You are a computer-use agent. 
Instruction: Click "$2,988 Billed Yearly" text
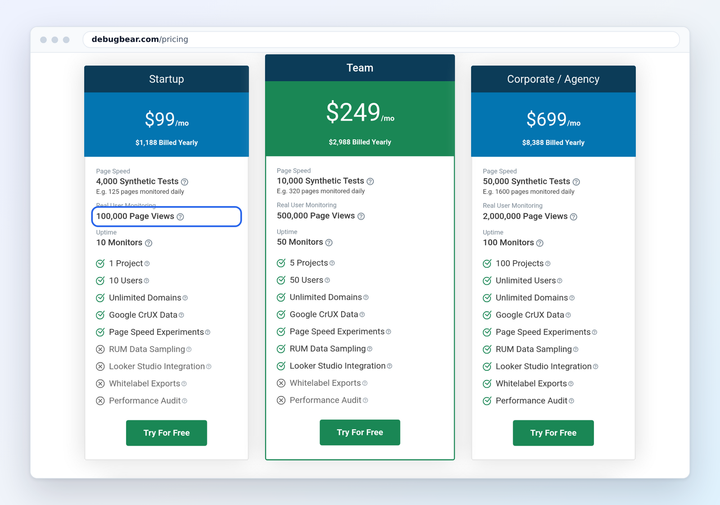coord(360,142)
